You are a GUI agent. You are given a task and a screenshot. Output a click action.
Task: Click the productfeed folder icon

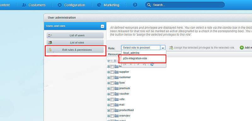point(117,110)
